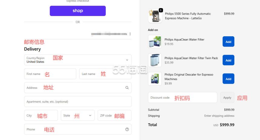Click the Apply discount button

(227, 98)
